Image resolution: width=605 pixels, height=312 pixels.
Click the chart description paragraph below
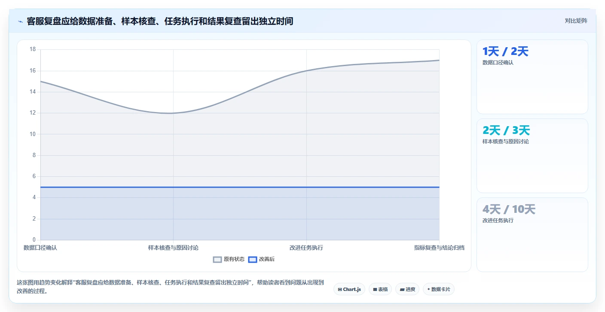(171, 287)
